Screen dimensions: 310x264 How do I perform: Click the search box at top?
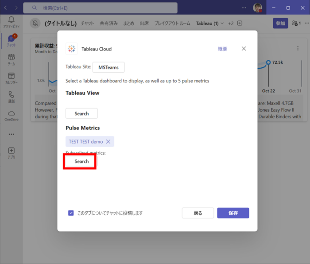100,8
